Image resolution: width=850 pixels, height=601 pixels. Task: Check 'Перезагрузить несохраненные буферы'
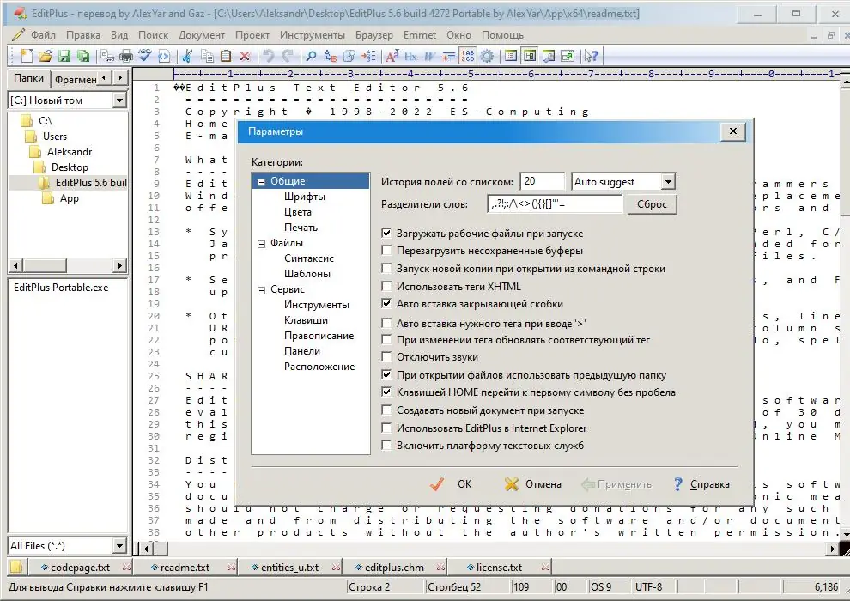pyautogui.click(x=386, y=251)
